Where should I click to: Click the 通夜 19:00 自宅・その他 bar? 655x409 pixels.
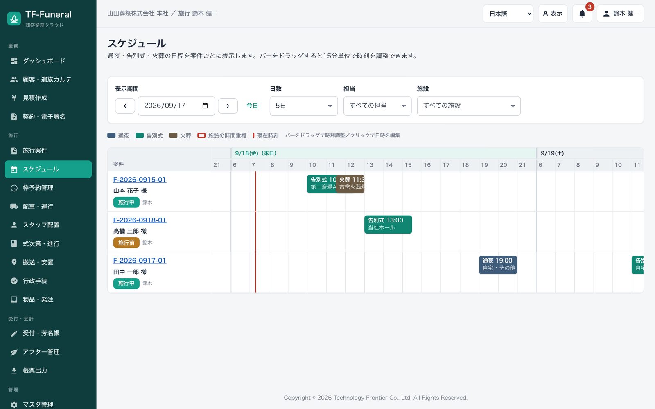(x=498, y=265)
